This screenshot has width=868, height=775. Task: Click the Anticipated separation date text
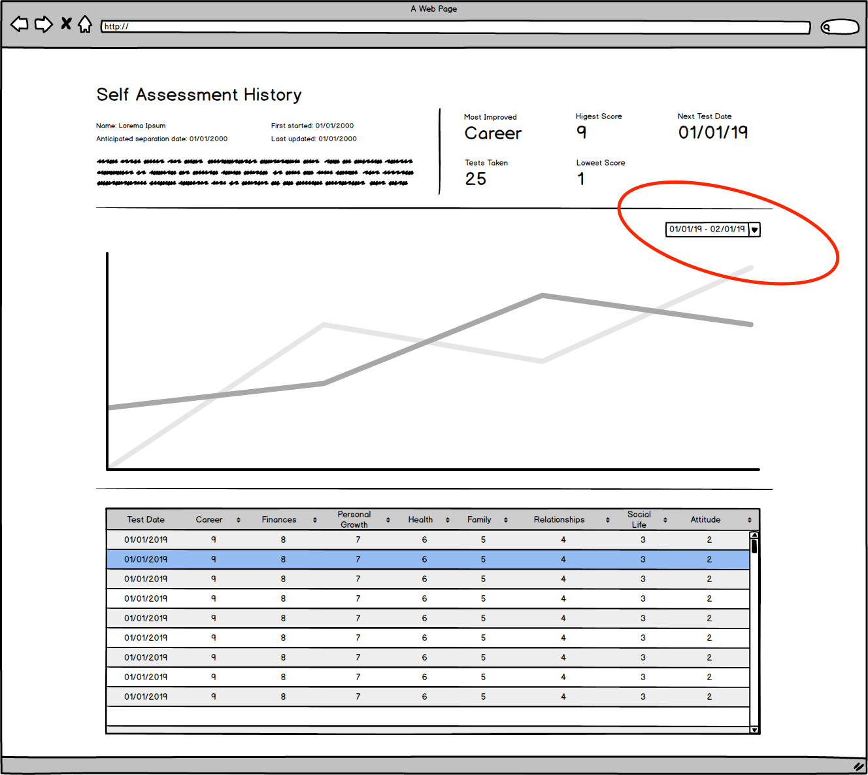point(161,139)
